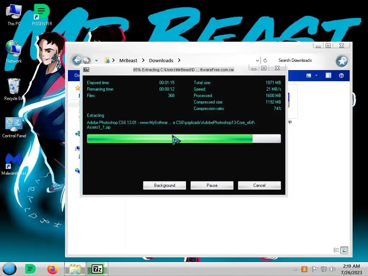Screen dimensions: 368x276
Task: Click Background button in 7-Zip dialog
Action: click(165, 185)
